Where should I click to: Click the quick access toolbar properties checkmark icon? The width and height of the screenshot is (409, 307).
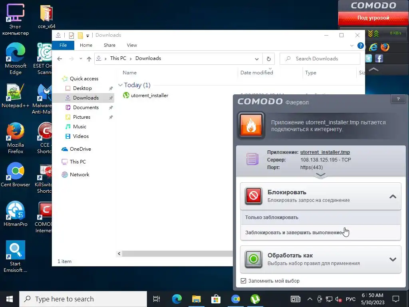[71, 35]
